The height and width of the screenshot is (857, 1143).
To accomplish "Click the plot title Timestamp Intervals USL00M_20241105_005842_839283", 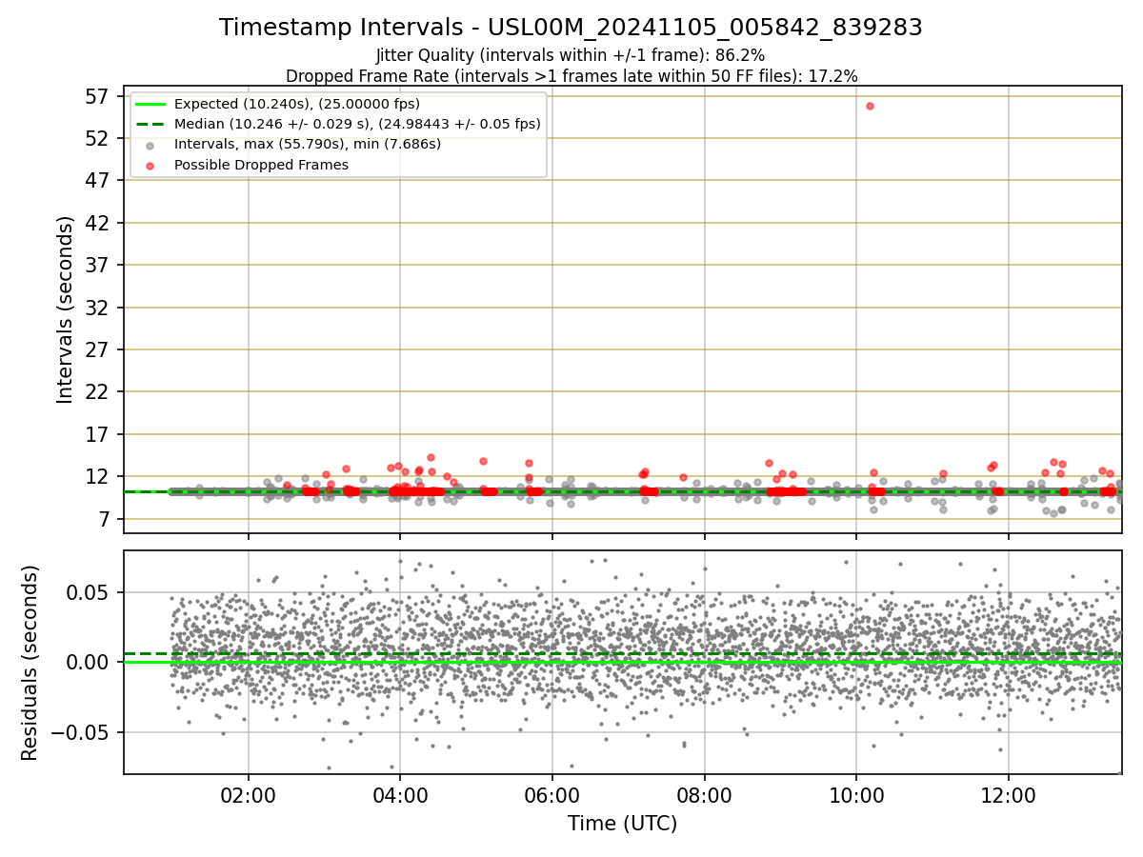I will [x=571, y=28].
